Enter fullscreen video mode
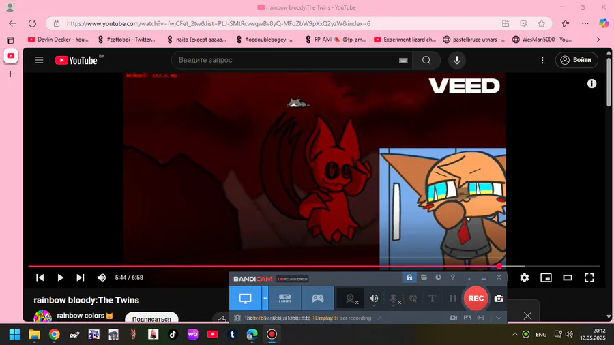Image resolution: width=614 pixels, height=345 pixels. (x=589, y=277)
